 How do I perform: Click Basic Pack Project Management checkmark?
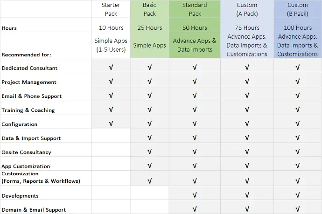click(x=149, y=82)
